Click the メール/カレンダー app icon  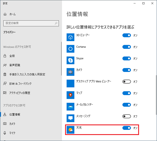click(71, 107)
